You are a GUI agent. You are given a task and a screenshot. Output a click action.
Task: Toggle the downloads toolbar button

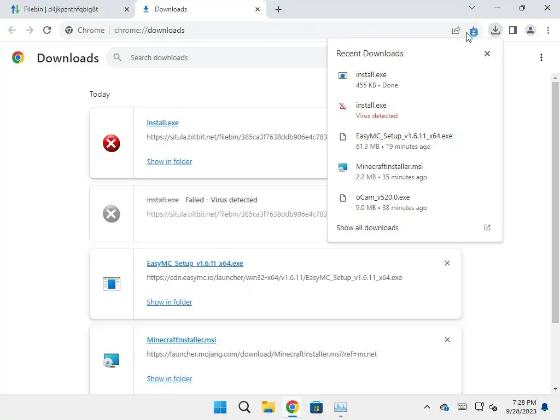(495, 30)
